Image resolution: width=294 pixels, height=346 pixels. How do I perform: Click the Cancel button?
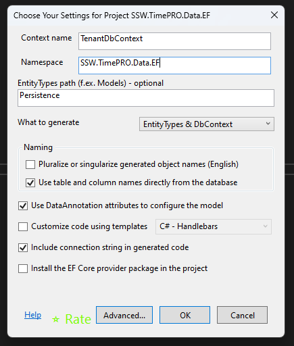click(x=243, y=315)
